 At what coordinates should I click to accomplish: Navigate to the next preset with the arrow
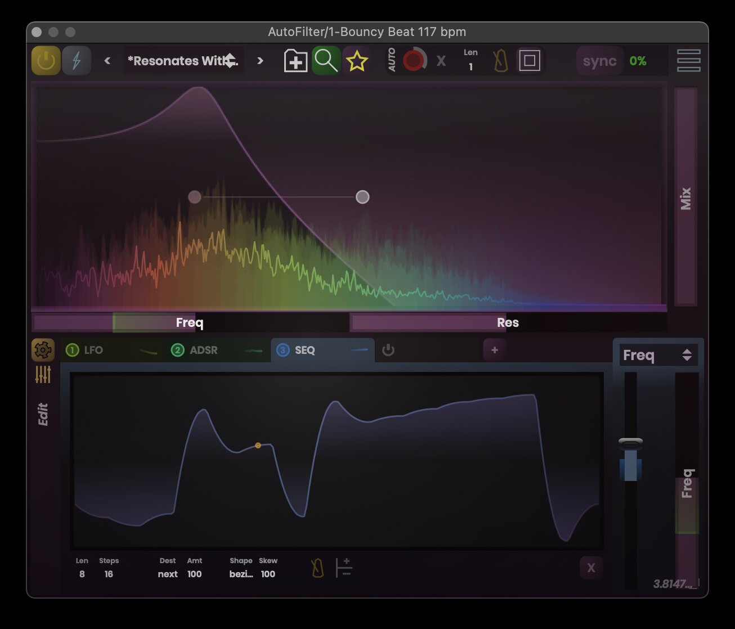coord(260,60)
